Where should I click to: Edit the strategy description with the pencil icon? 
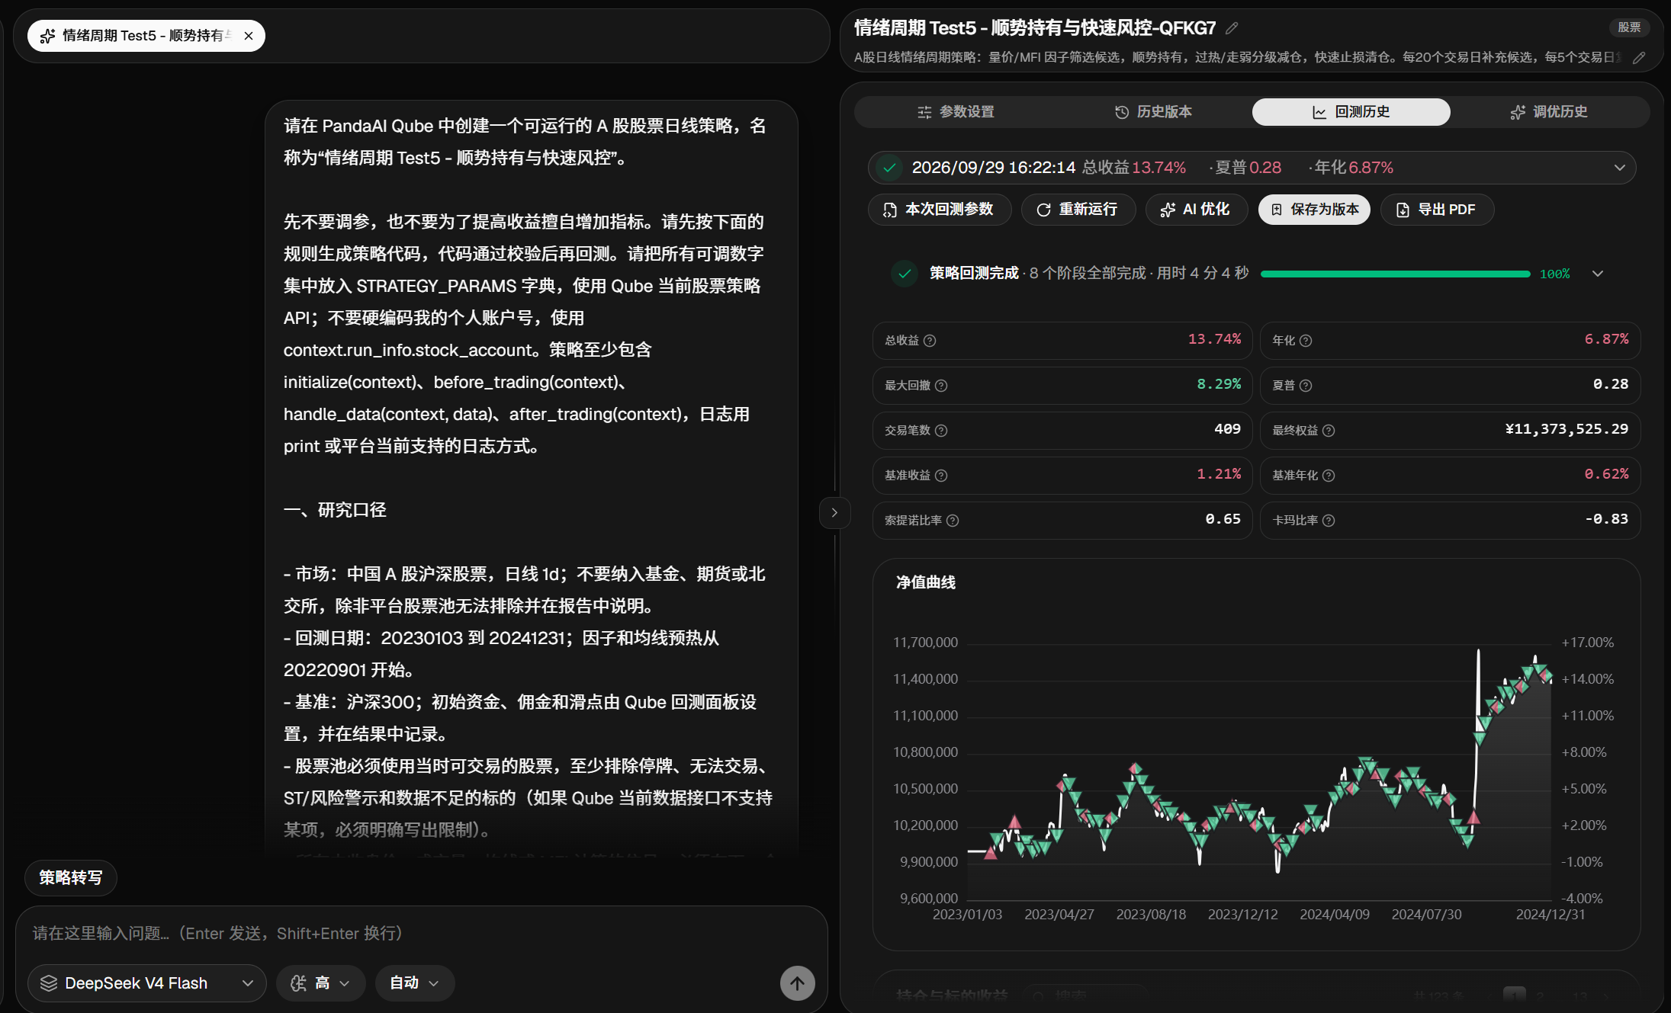(1638, 57)
